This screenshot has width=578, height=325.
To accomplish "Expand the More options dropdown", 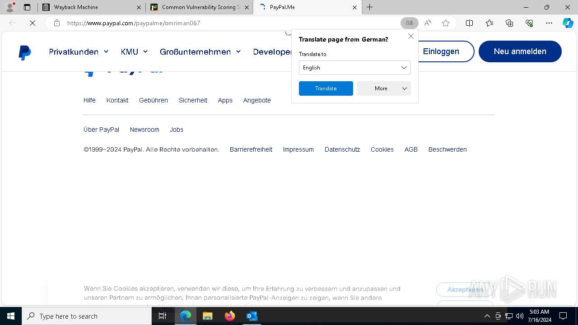I will (x=384, y=88).
